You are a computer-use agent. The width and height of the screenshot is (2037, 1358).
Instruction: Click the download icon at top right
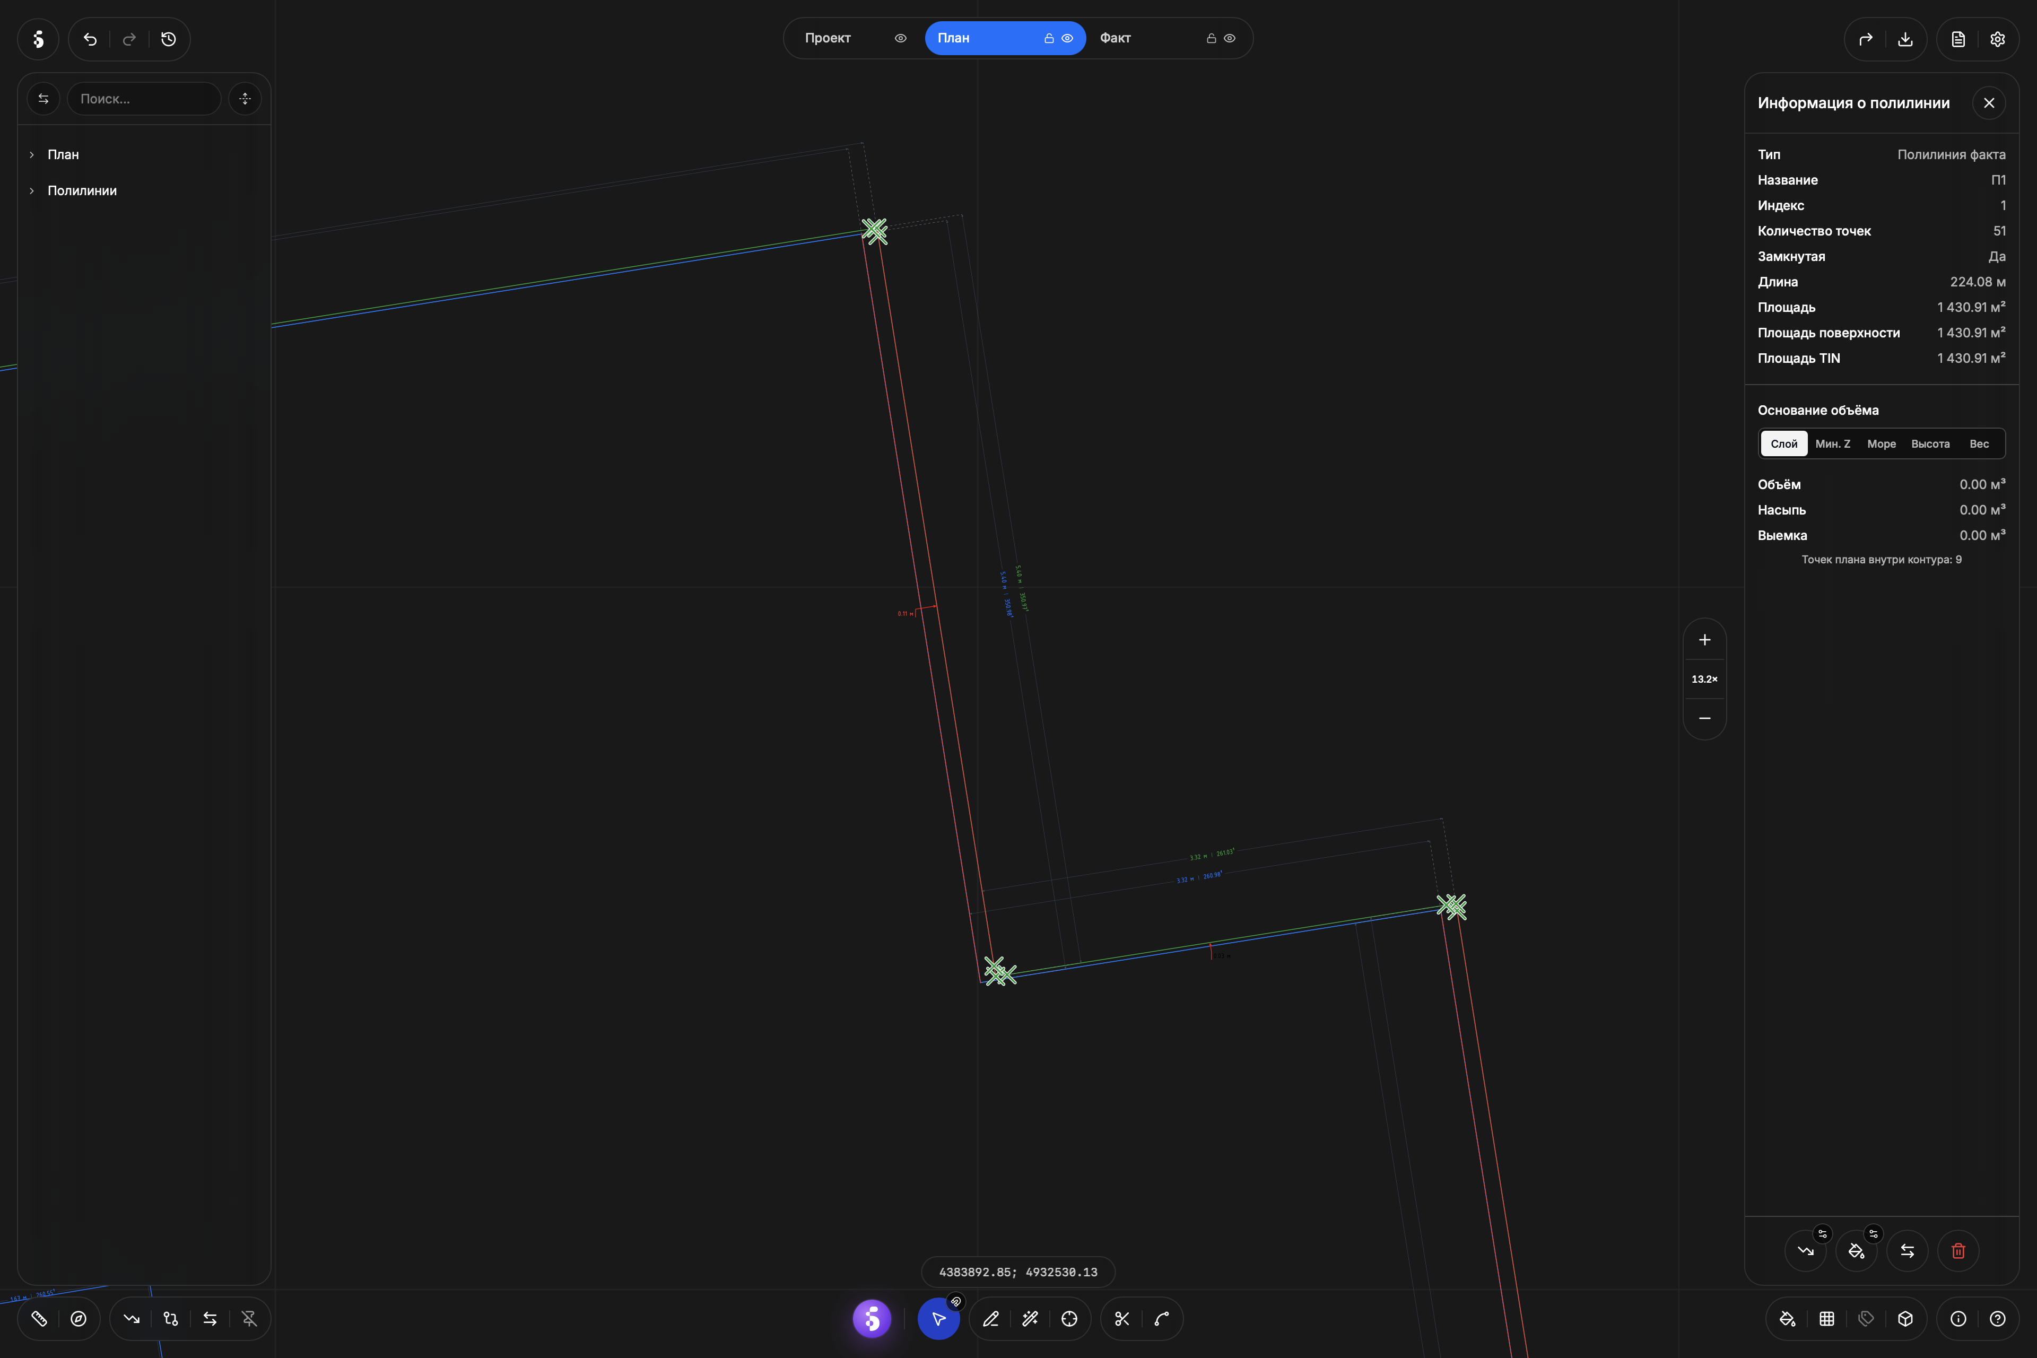(1904, 39)
